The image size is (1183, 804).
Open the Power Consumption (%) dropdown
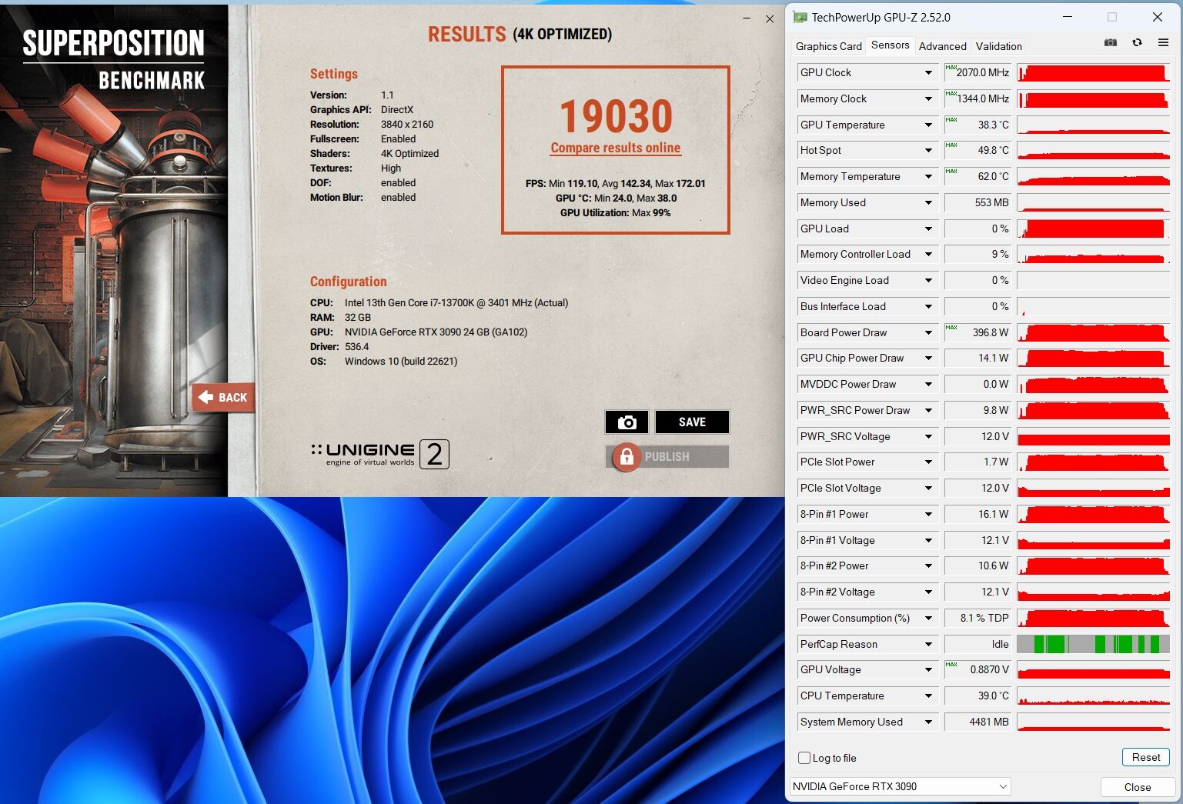pyautogui.click(x=928, y=618)
